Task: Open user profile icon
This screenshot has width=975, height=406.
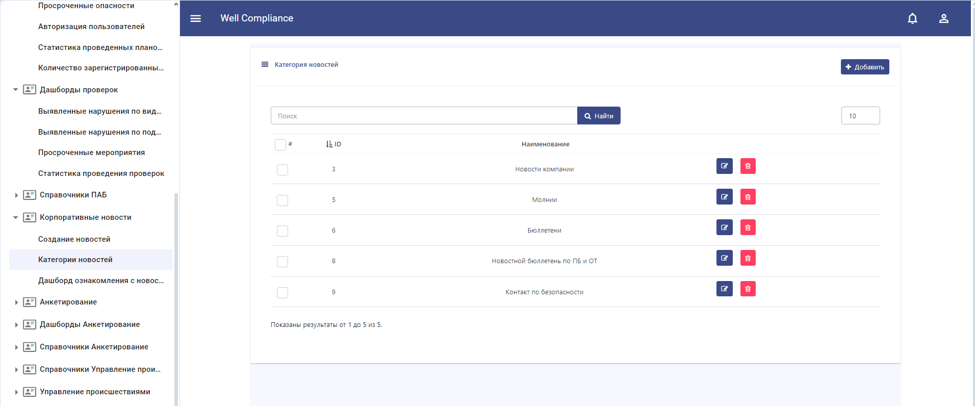Action: point(943,18)
